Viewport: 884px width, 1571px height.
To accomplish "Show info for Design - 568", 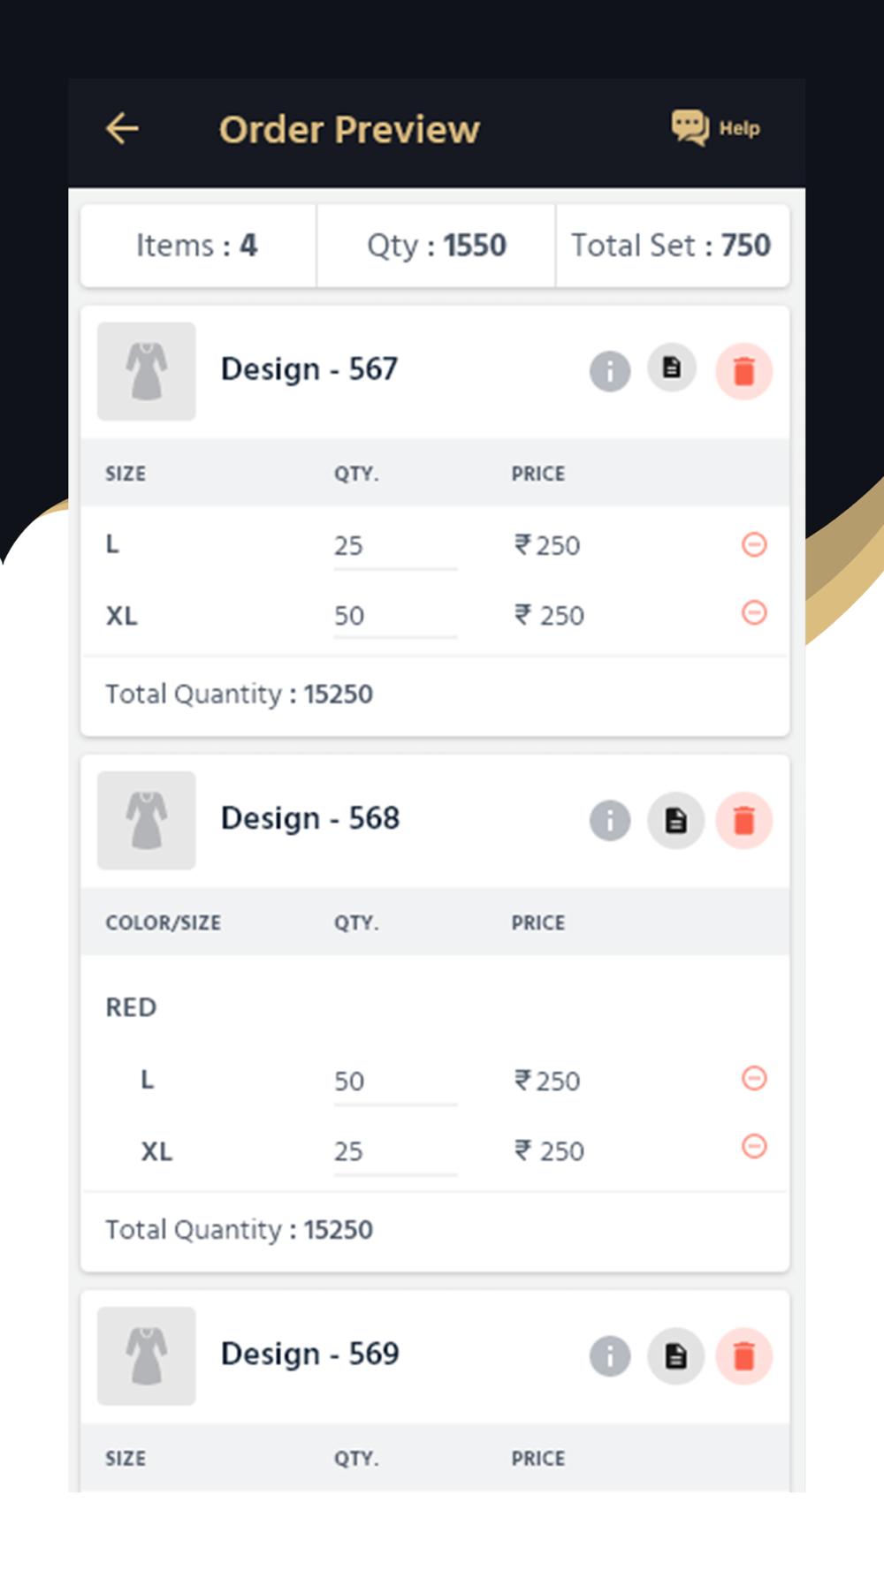I will (x=610, y=821).
